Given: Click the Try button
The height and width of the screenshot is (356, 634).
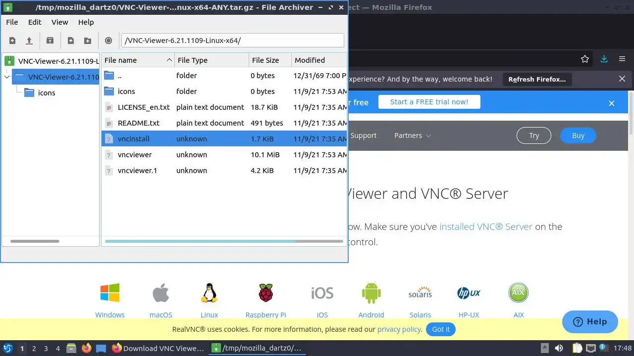Looking at the screenshot, I should point(534,135).
